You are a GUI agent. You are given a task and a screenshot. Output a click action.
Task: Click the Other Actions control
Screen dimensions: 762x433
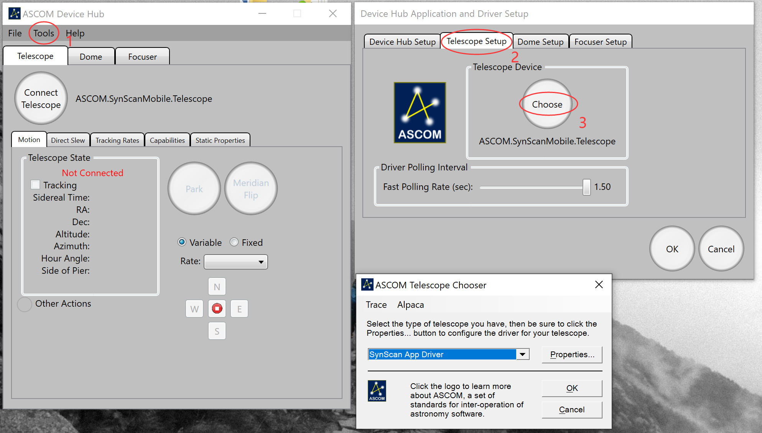[x=24, y=304]
